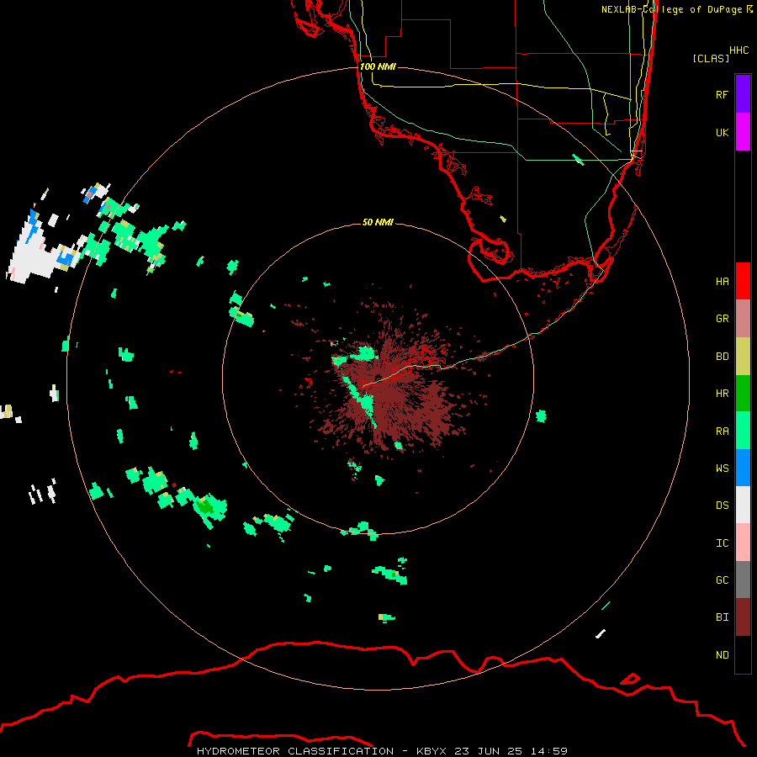The image size is (757, 757).
Task: Click the GC legend label
Action: tap(722, 580)
